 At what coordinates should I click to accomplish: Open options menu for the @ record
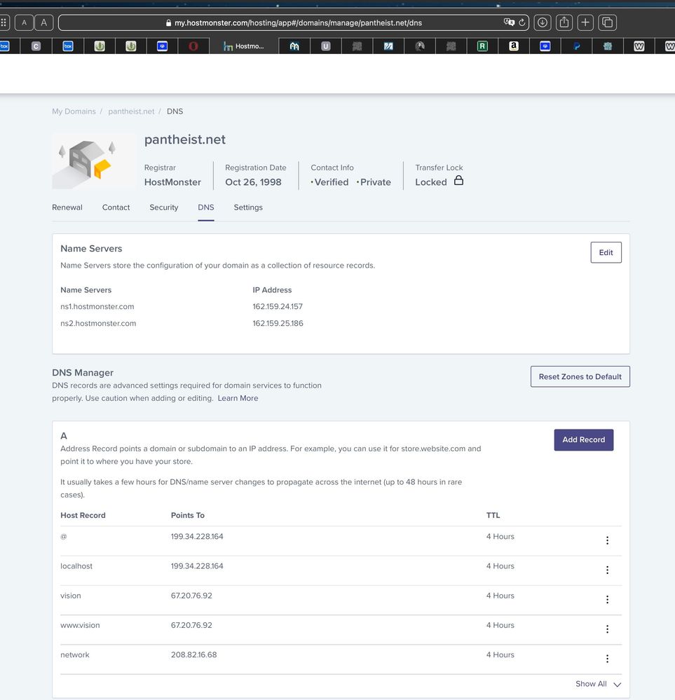[x=607, y=540]
